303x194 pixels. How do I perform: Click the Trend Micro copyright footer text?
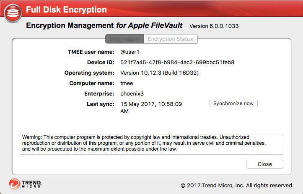pyautogui.click(x=237, y=185)
